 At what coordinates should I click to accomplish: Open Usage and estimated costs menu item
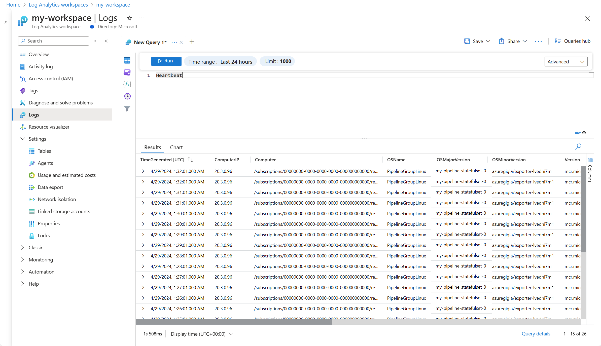(x=66, y=175)
